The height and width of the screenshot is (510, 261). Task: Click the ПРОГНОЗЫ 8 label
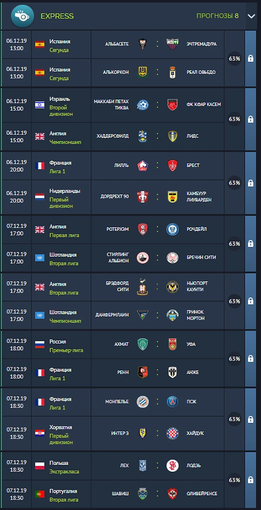217,16
